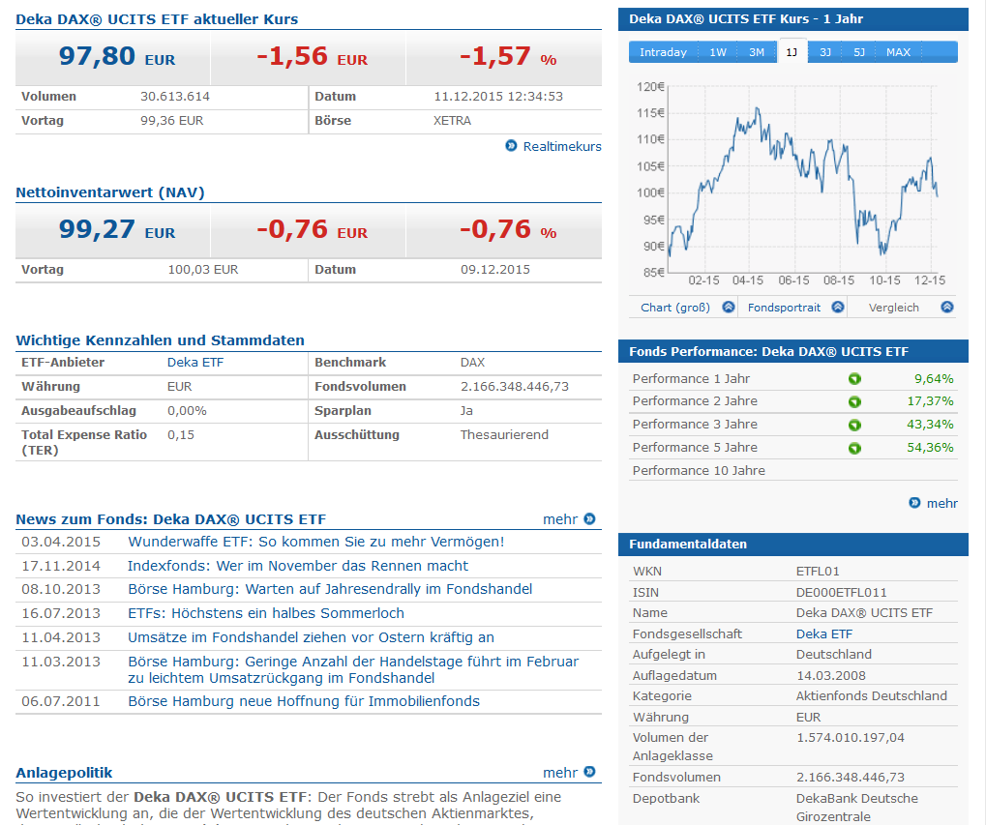Click the Total Expense Ratio value 0,15
The width and height of the screenshot is (986, 825).
point(181,434)
